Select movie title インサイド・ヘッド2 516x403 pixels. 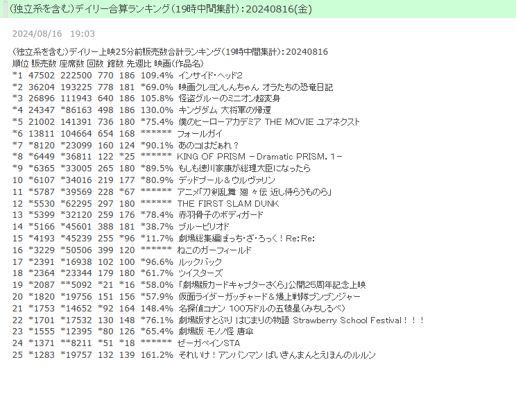tap(210, 75)
